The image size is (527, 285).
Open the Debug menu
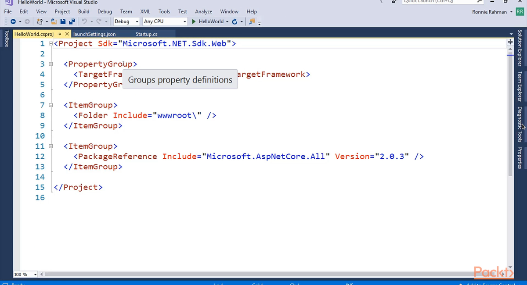105,11
